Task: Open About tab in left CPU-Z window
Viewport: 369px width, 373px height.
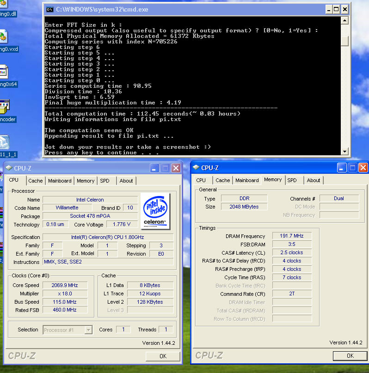Action: point(126,181)
